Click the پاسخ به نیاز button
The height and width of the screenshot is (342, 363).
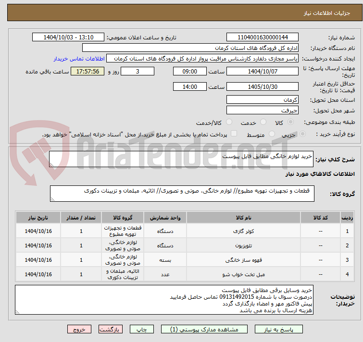(x=278, y=330)
